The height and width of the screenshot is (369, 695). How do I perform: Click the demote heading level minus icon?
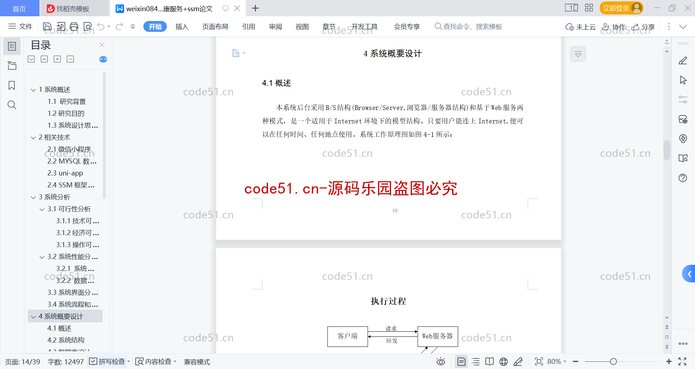[x=70, y=59]
